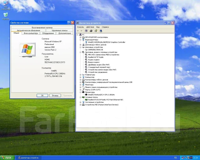The image size is (200, 160).
Task: Select Устройство управления entry
Action: 98,72
